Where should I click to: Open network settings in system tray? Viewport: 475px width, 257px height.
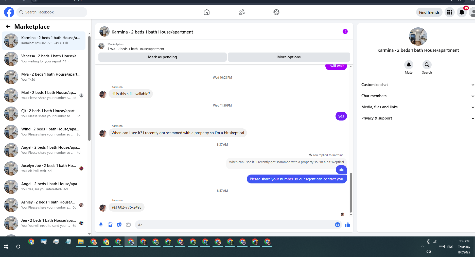[x=435, y=242]
